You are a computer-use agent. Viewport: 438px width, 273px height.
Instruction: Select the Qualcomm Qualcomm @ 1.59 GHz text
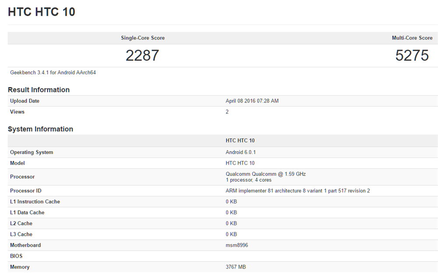(x=266, y=174)
